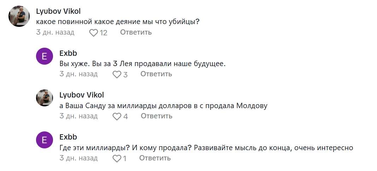
Task: Like Lyubov Vikol's reply about Санду
Action: tap(117, 117)
